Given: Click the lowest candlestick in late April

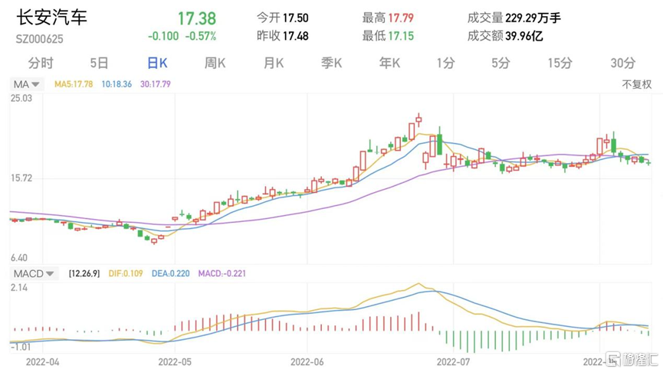Looking at the screenshot, I should (x=154, y=241).
